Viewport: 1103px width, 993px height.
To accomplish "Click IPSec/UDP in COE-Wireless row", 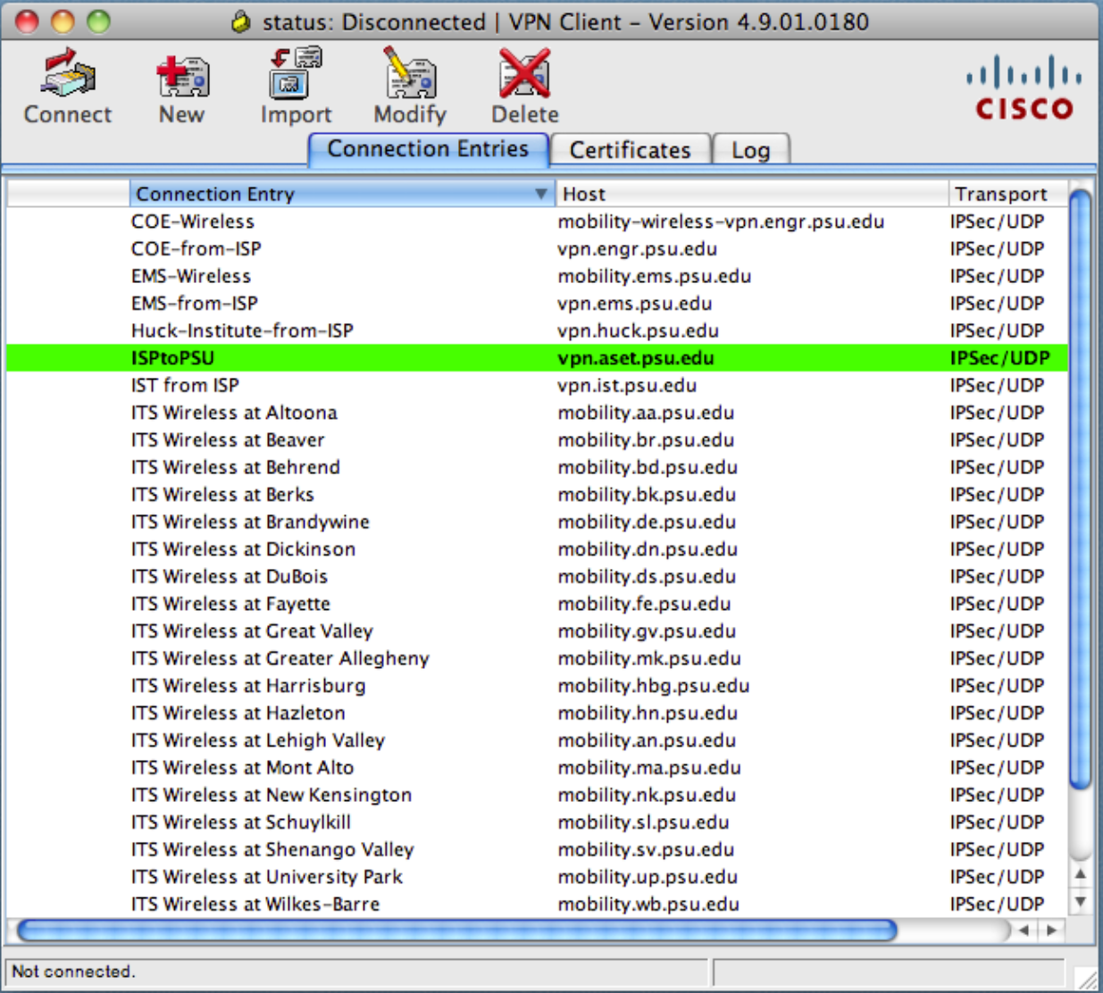I will click(x=998, y=221).
